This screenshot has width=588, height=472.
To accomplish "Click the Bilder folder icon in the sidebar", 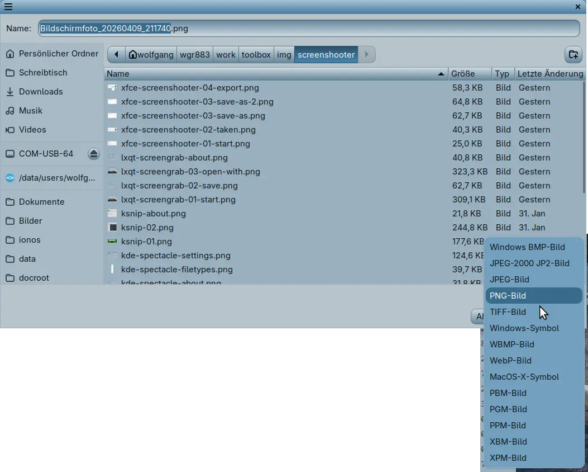I will [x=10, y=221].
